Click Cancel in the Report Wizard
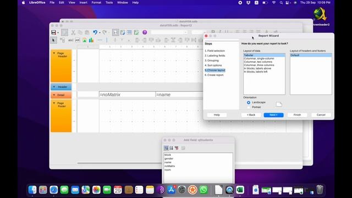Screen dimensions: 352x198 pos(321,115)
